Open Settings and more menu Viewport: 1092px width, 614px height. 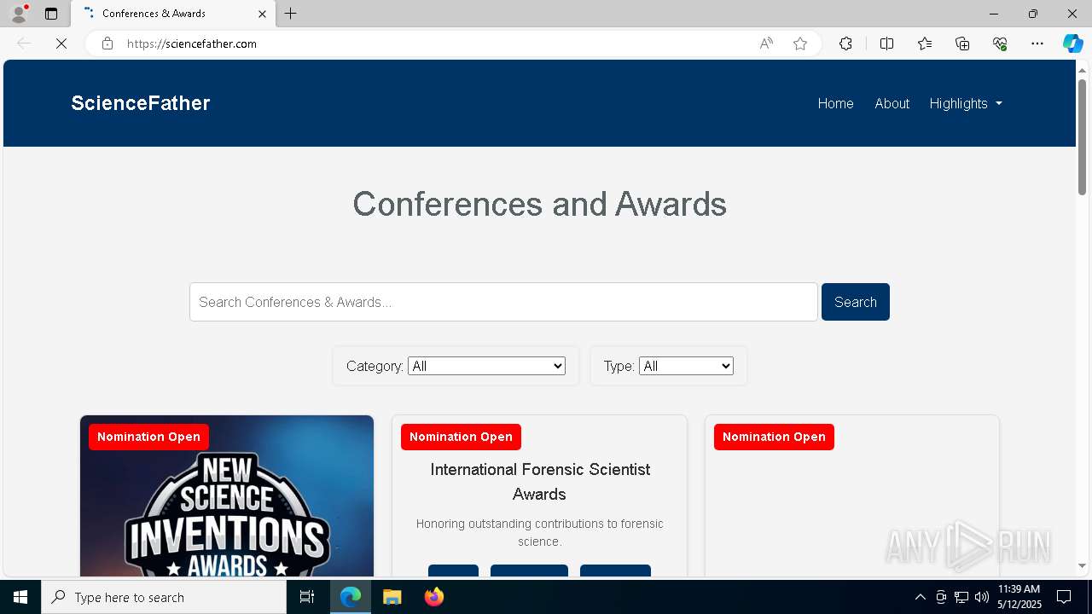[1037, 43]
